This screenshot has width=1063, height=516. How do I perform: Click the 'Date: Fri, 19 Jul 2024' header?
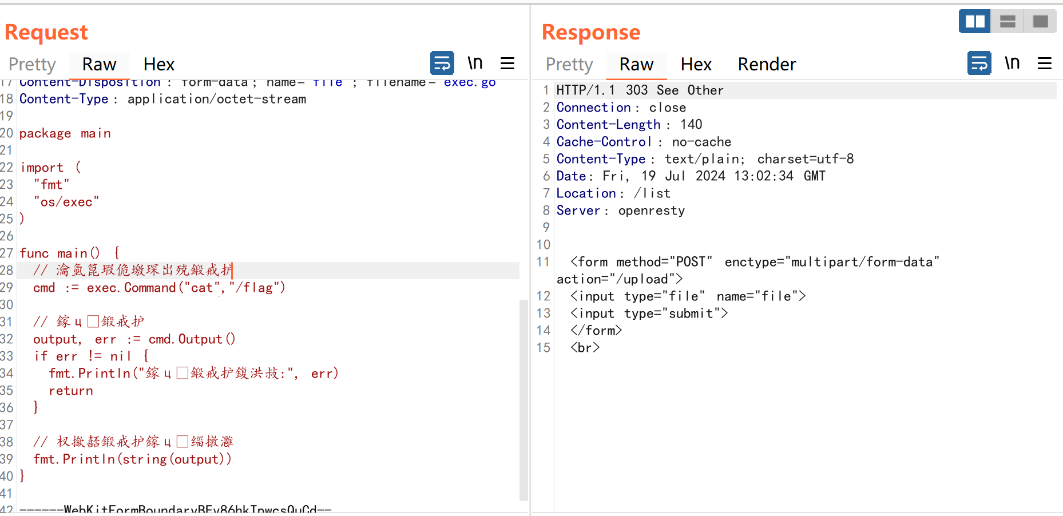click(691, 176)
